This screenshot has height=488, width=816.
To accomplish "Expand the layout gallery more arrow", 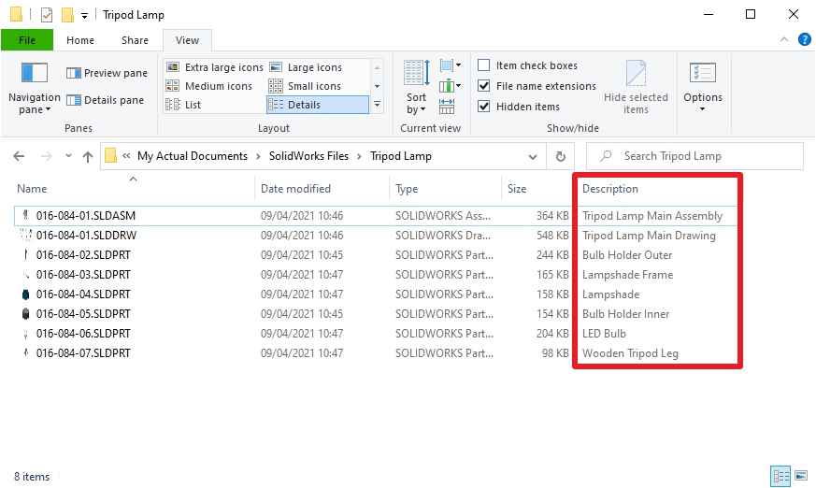I will coord(377,105).
